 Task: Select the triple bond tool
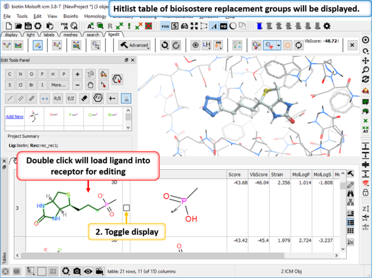[32, 98]
